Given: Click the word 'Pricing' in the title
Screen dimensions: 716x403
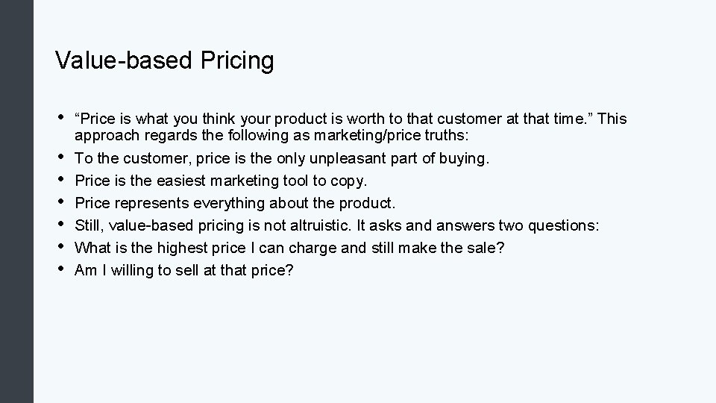Looking at the screenshot, I should 237,60.
